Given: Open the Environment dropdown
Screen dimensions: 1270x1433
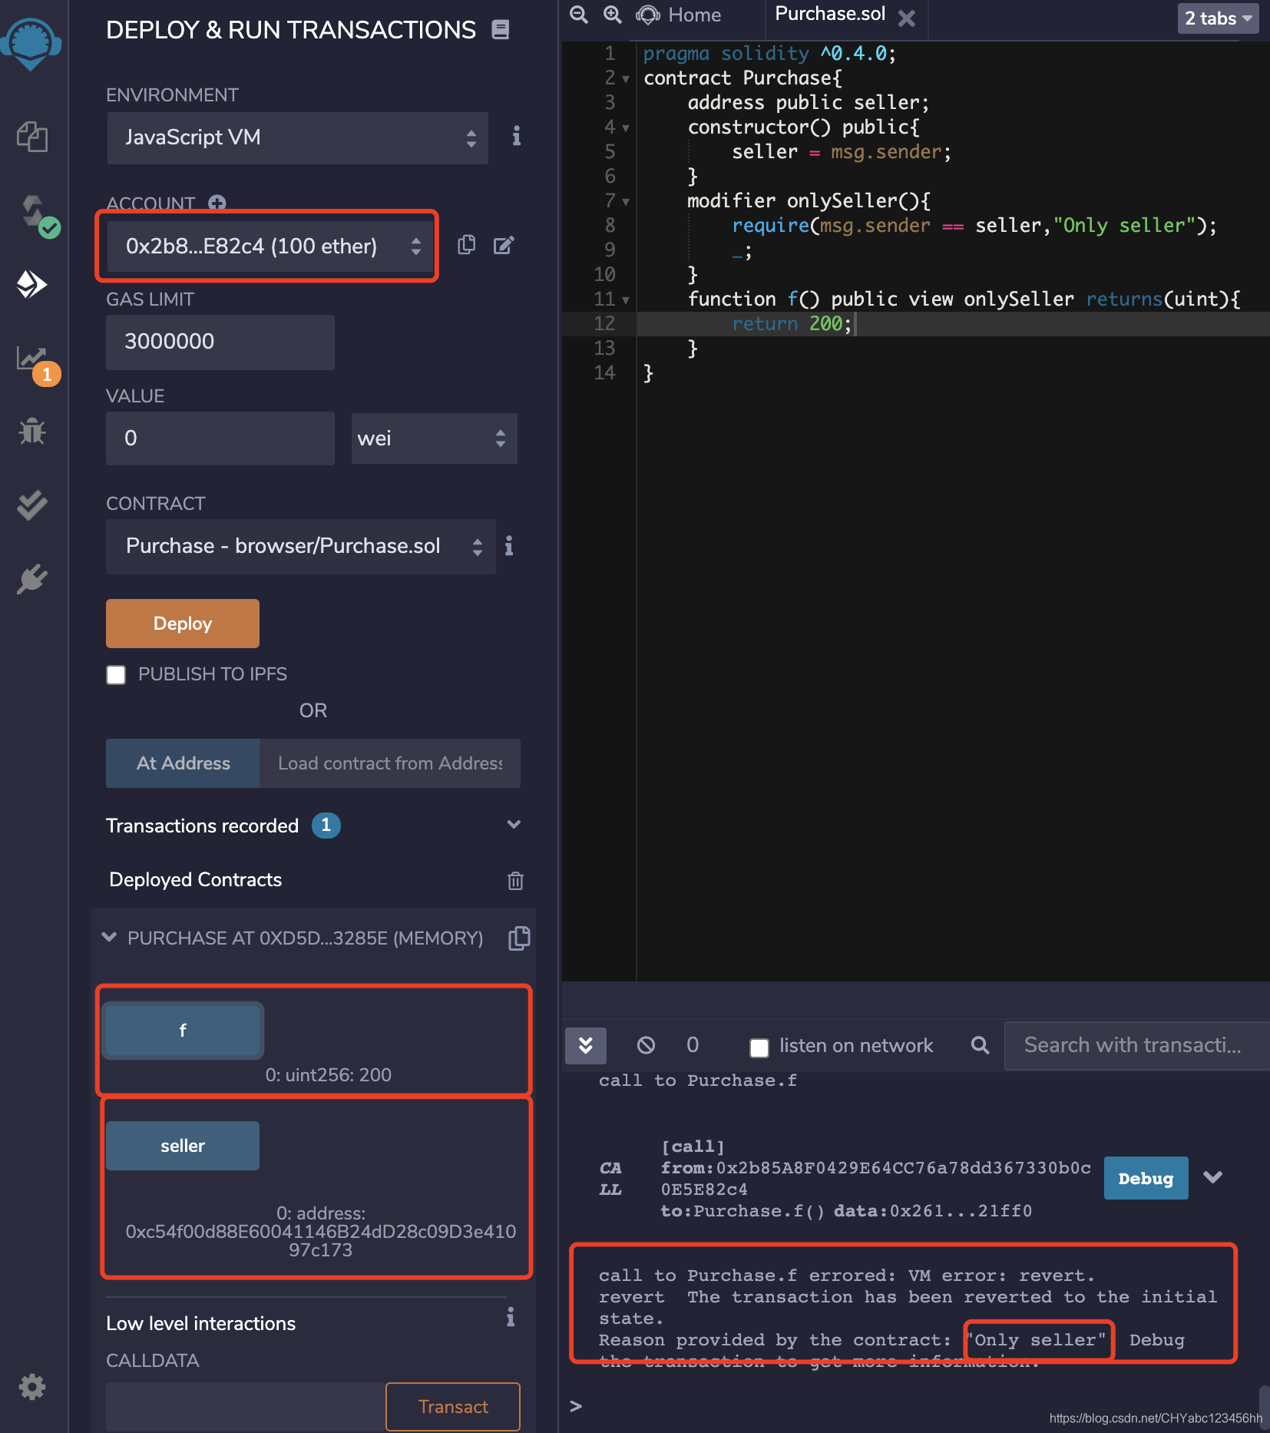Looking at the screenshot, I should click(296, 138).
